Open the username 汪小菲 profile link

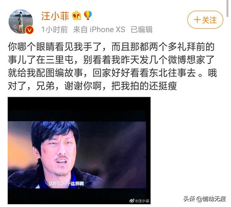point(55,16)
